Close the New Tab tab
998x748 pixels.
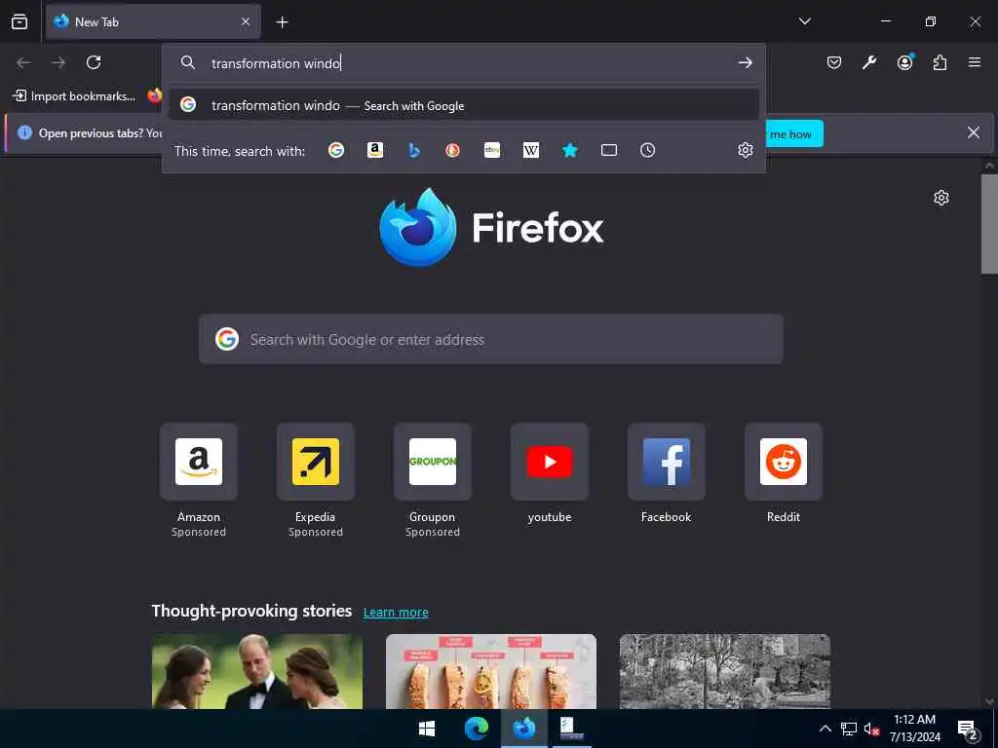[x=246, y=21]
